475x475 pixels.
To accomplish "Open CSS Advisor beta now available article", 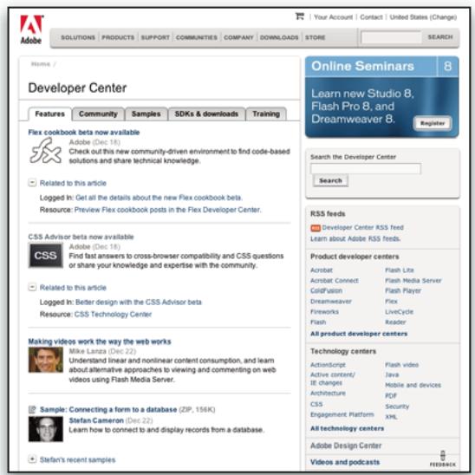I will point(81,237).
